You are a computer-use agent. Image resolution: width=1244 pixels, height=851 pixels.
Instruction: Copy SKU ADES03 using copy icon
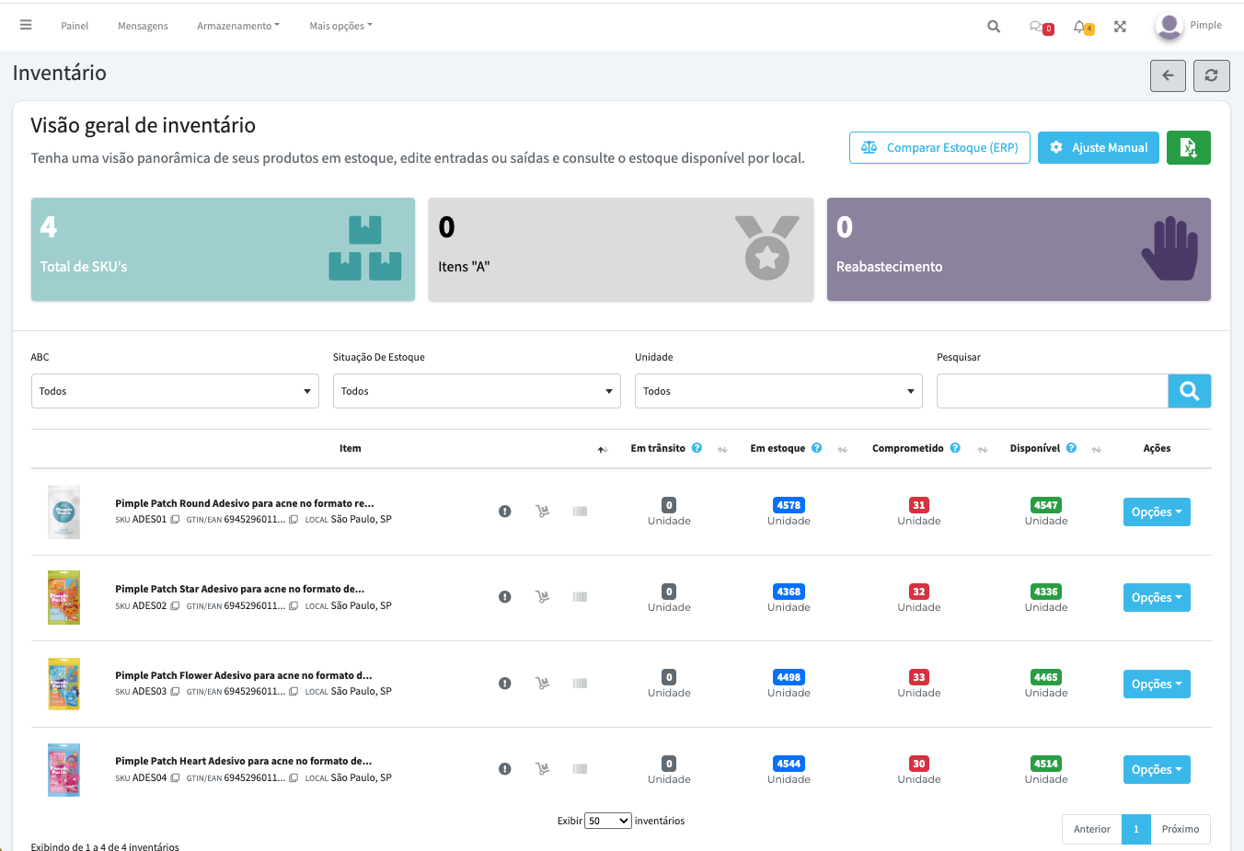[175, 692]
